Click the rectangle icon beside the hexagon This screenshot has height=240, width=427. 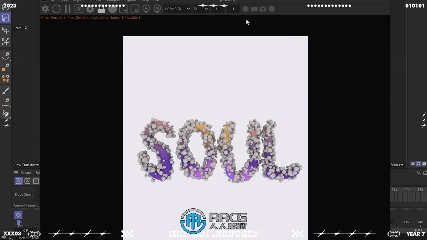point(254,9)
